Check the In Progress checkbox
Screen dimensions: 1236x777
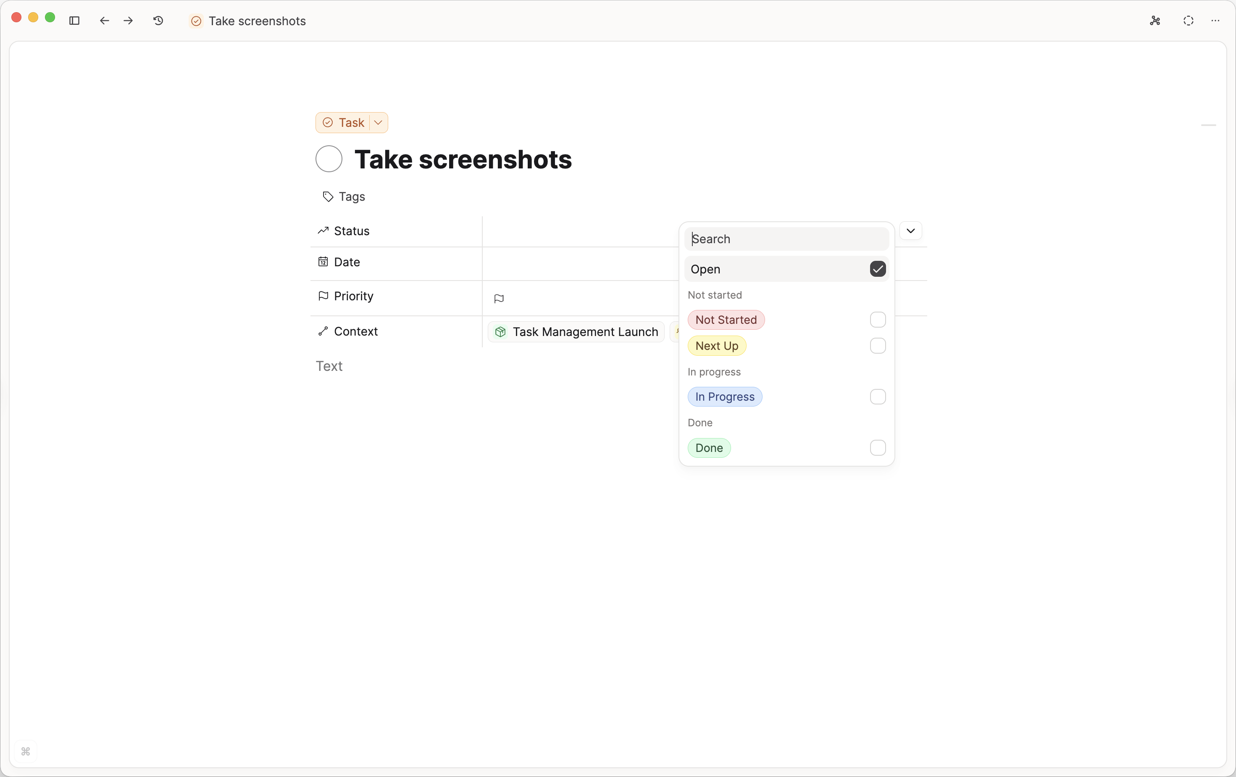coord(877,397)
